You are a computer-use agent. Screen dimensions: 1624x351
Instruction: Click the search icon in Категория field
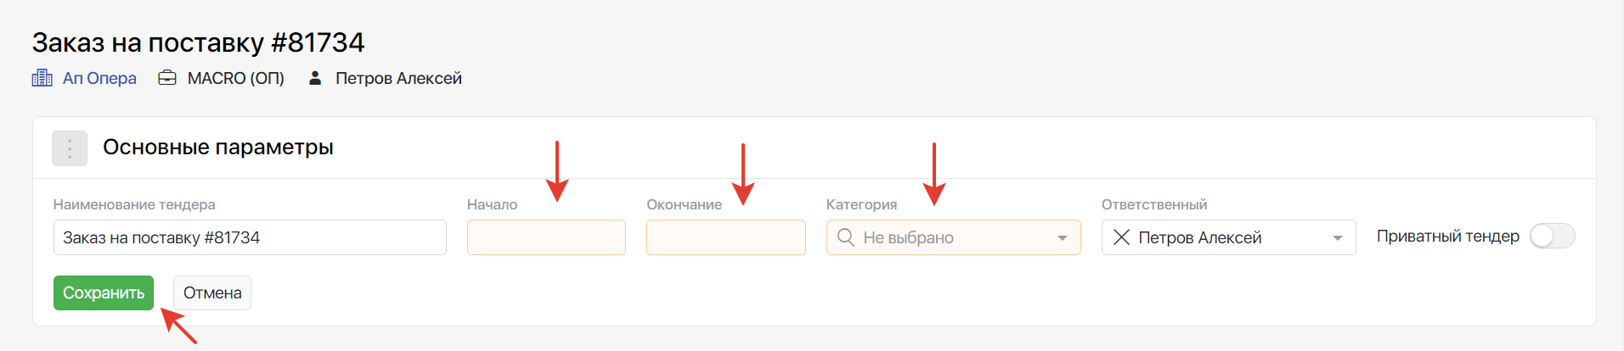click(845, 237)
